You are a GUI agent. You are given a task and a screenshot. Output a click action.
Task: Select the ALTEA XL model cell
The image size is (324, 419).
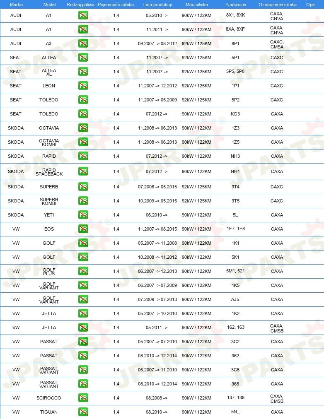click(x=49, y=72)
